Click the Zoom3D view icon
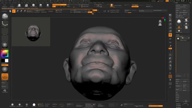The height and width of the screenshot is (108, 192). click(170, 62)
